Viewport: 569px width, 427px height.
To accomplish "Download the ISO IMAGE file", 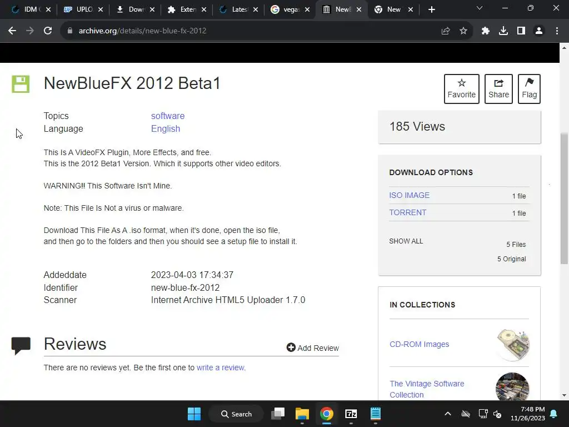I will pos(410,195).
